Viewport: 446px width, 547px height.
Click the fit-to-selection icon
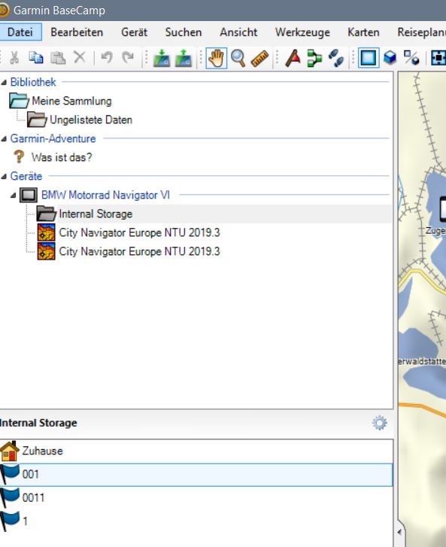(438, 58)
